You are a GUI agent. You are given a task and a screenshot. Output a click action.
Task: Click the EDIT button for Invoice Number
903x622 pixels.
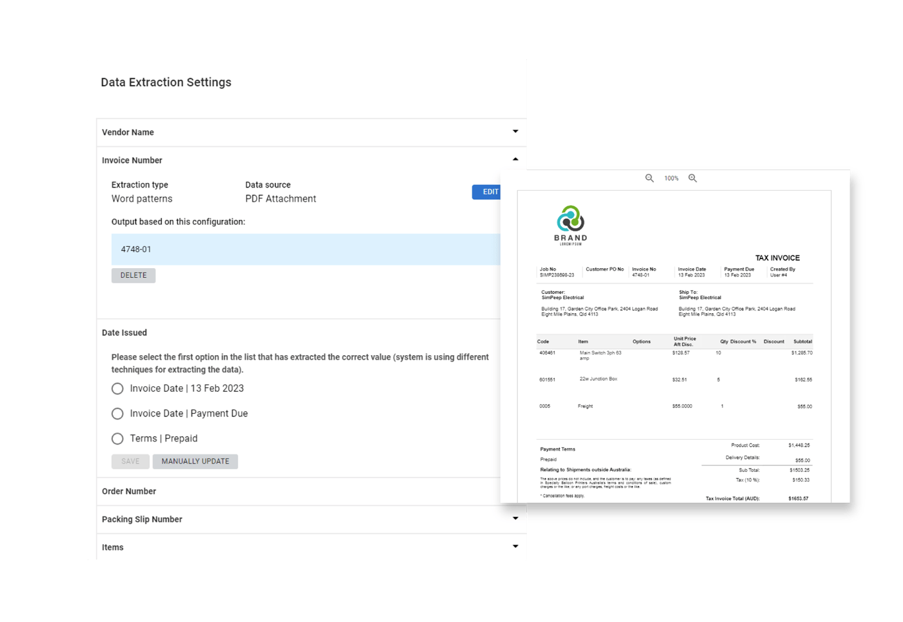[x=486, y=192]
